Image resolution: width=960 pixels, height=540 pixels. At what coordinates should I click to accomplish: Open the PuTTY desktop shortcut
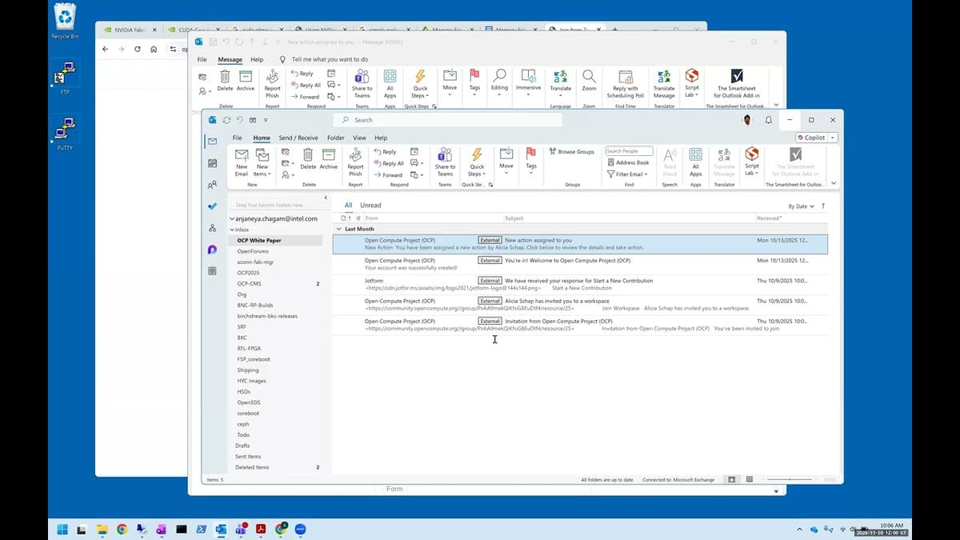[x=66, y=133]
